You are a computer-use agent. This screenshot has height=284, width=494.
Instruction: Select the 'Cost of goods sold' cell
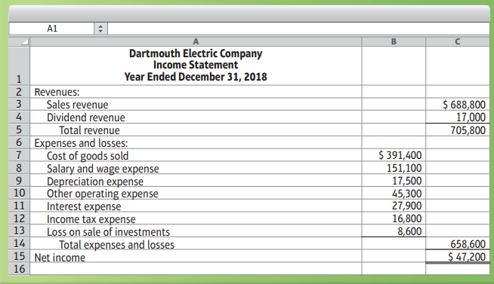(x=196, y=155)
